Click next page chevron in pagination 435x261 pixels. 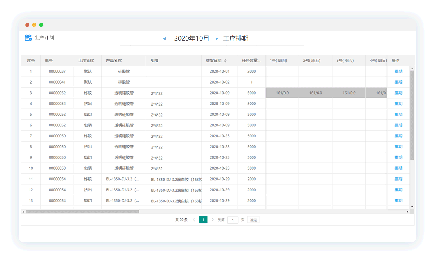(x=213, y=220)
